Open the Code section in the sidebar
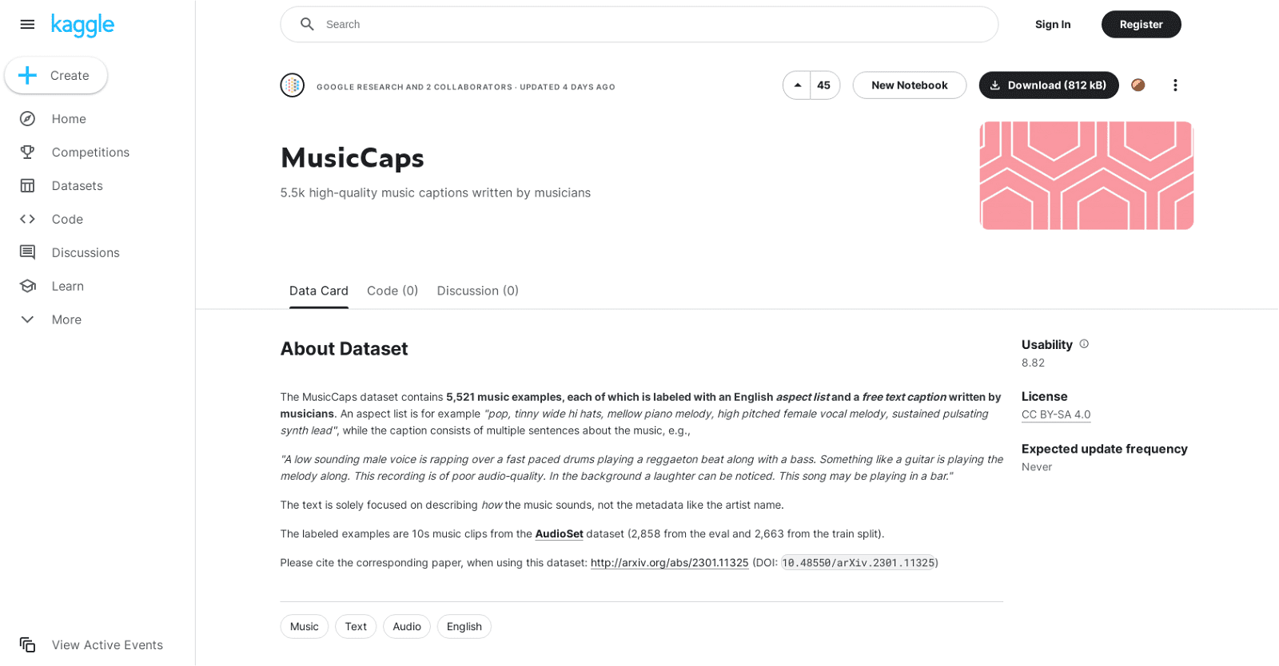Image resolution: width=1279 pixels, height=666 pixels. click(66, 219)
